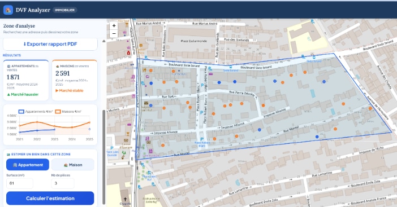The width and height of the screenshot is (397, 207).
Task: Click the DVF Analyzer house logo icon
Action: tap(8, 10)
